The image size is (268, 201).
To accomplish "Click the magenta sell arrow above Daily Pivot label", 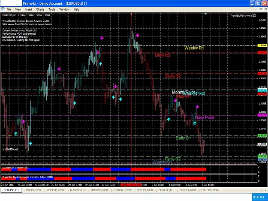I will pos(197,107).
